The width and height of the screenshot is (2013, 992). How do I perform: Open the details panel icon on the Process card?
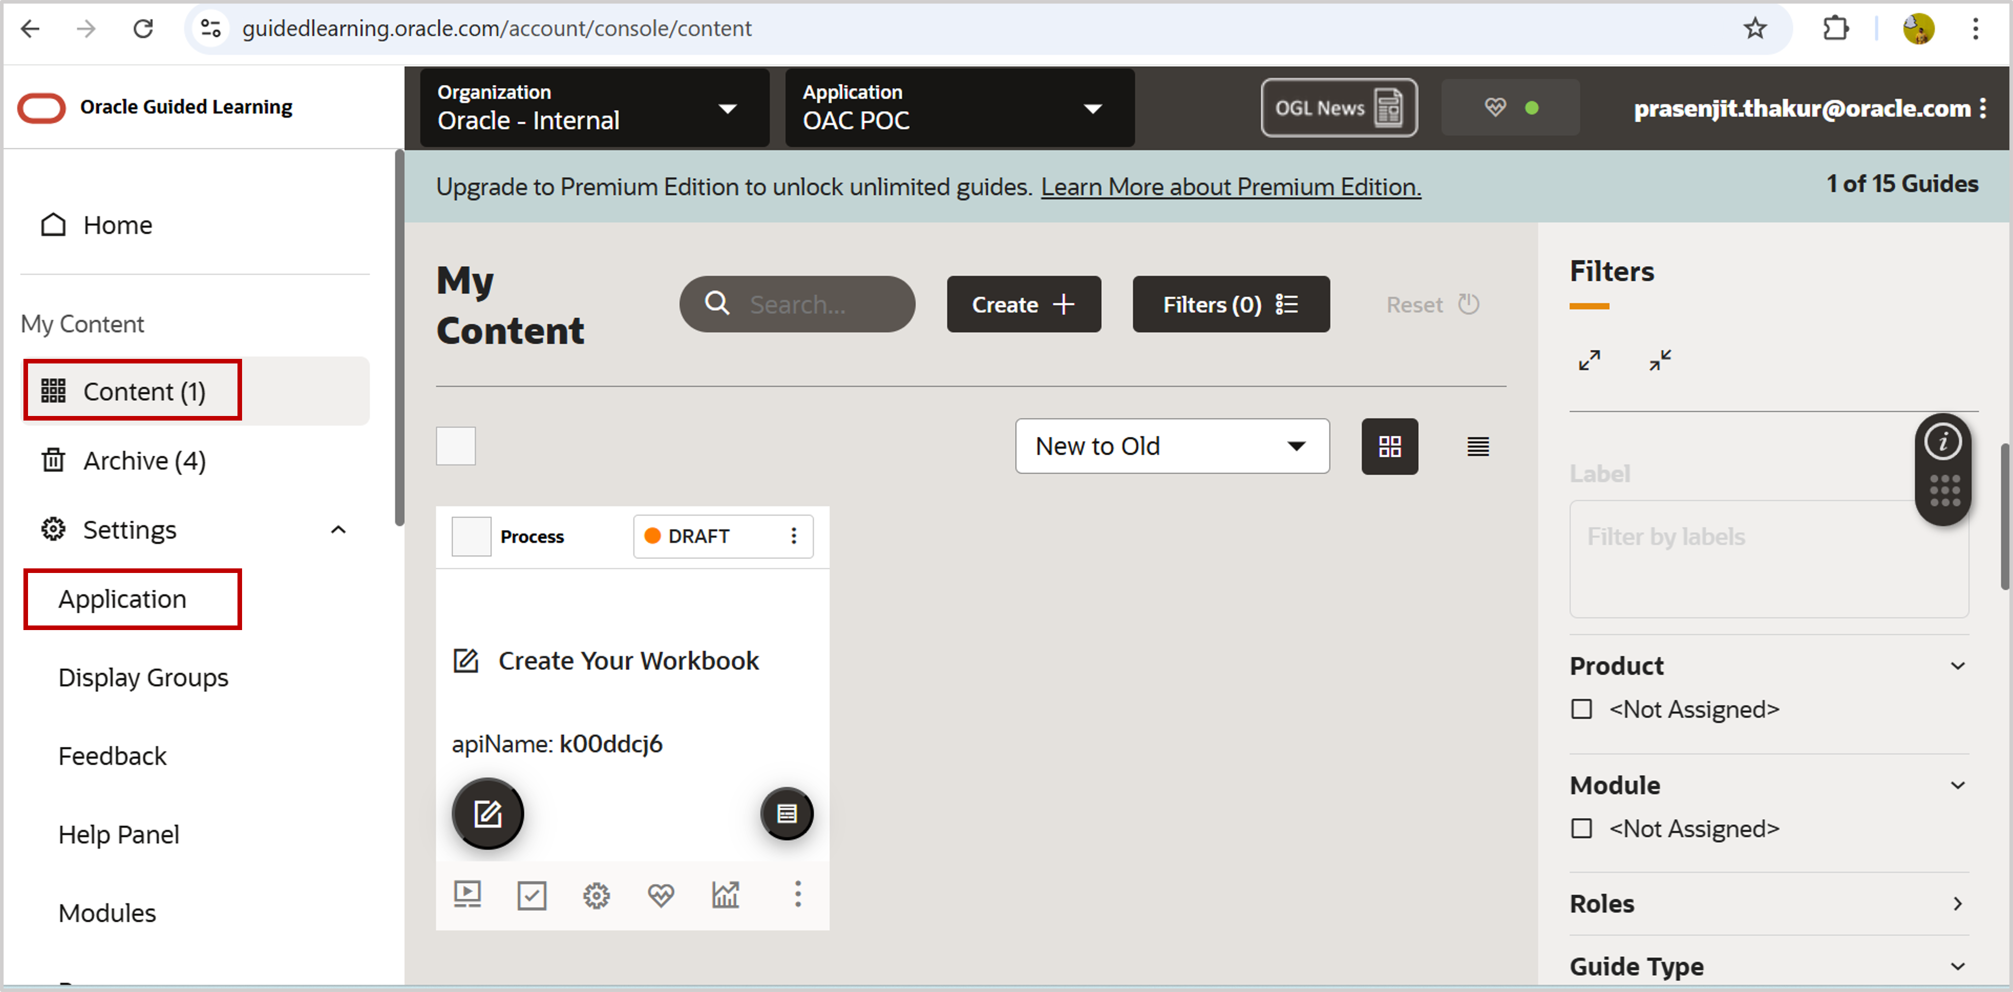point(786,813)
